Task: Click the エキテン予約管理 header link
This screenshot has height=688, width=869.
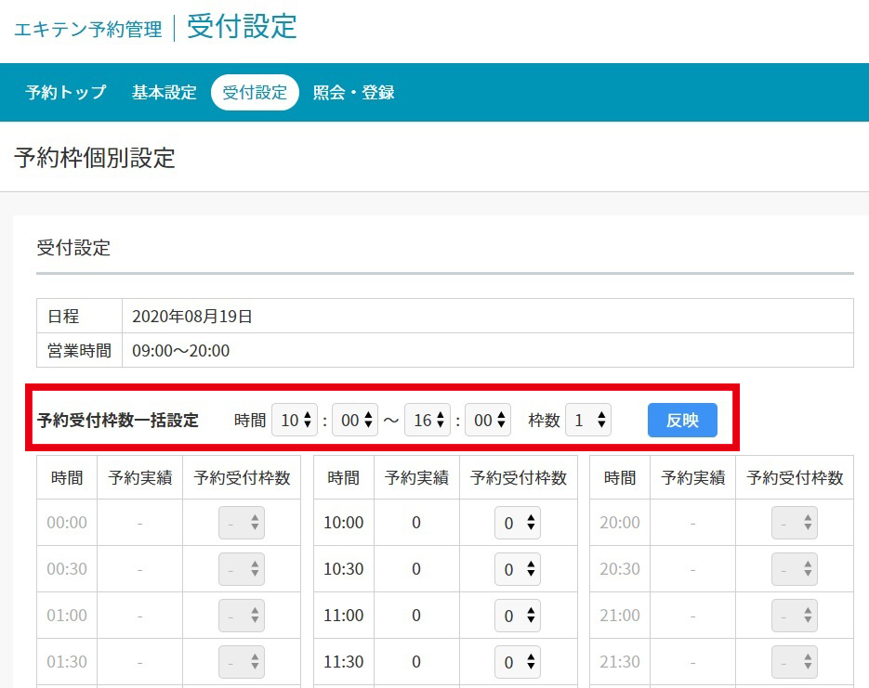Action: point(87,30)
